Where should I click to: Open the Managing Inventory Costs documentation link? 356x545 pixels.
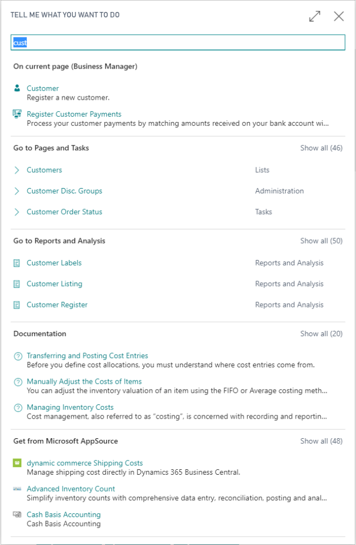point(70,407)
